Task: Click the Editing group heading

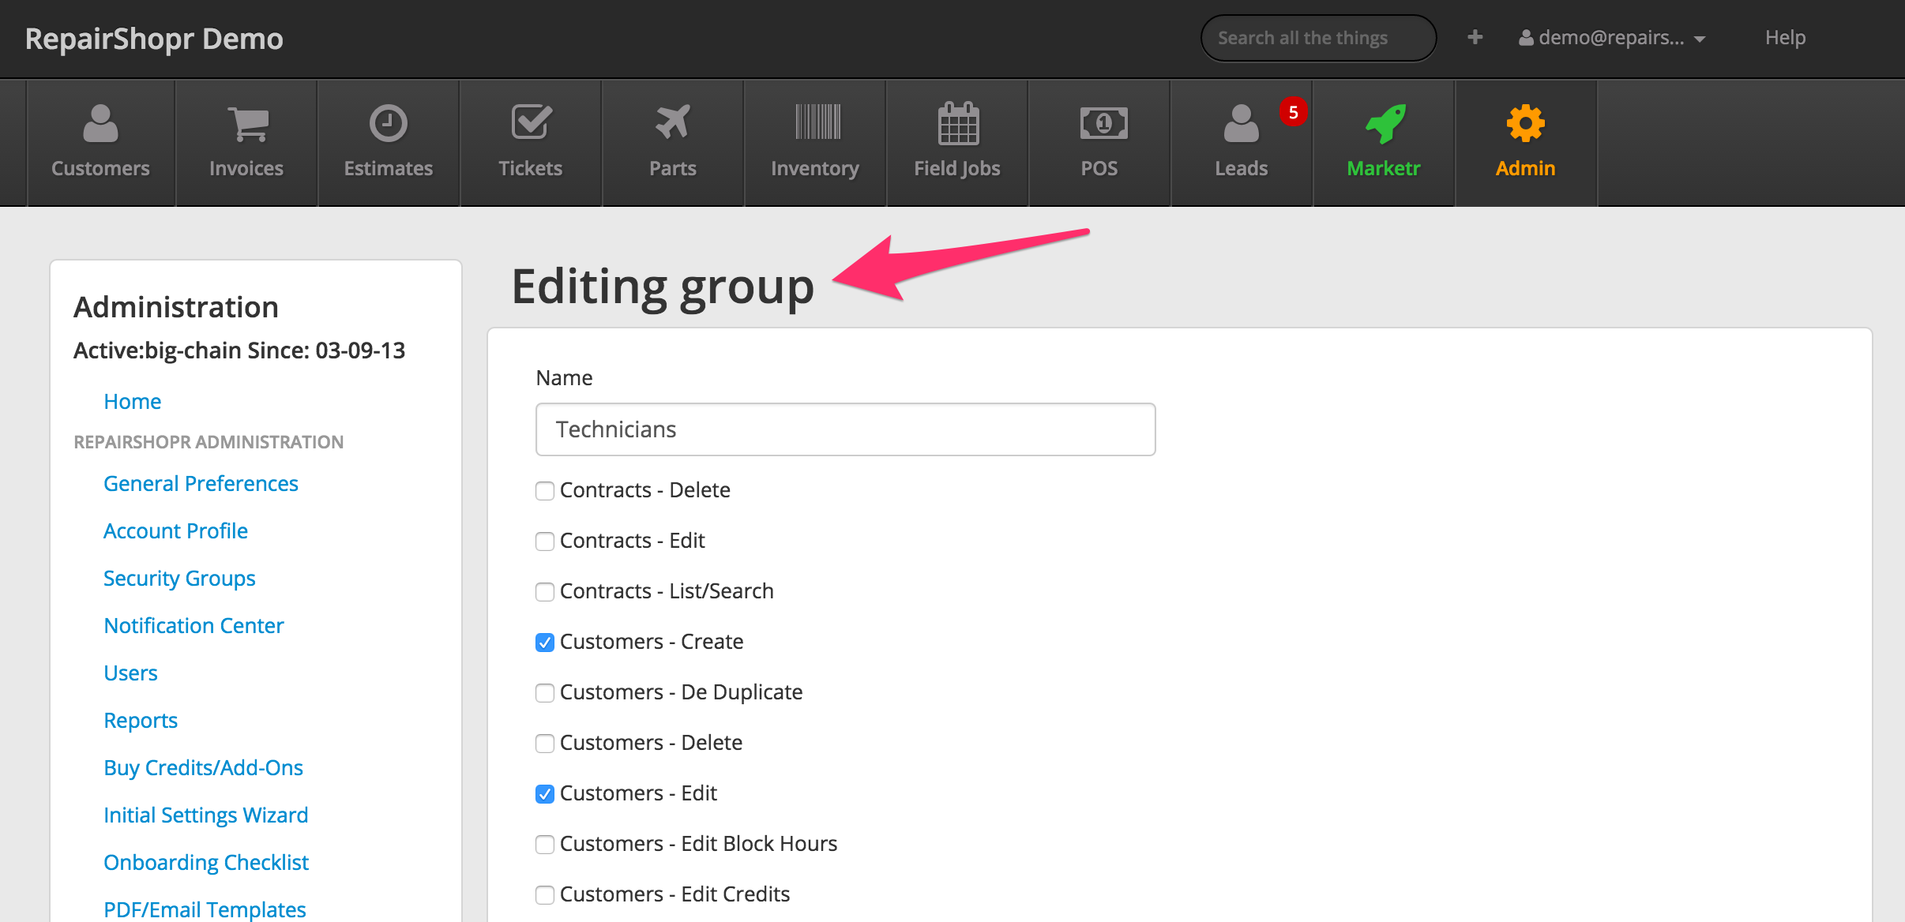Action: point(663,287)
